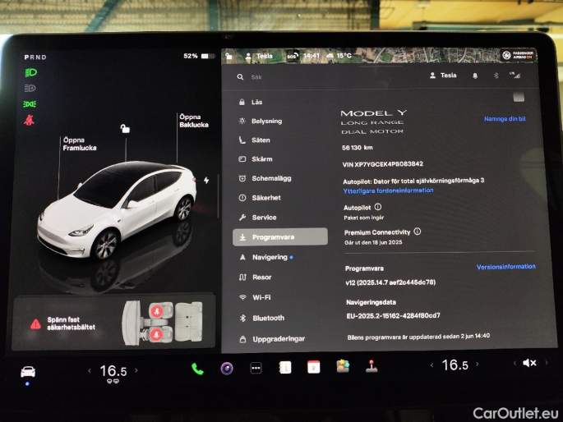Tap the passenger temperature 16.5 value
Screen dimensions: 563x422
(x=455, y=365)
